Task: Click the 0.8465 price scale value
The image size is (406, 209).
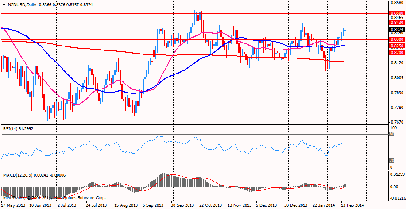Action: [x=396, y=18]
